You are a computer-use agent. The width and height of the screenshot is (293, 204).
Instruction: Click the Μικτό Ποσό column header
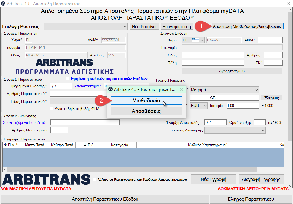coord(34,145)
